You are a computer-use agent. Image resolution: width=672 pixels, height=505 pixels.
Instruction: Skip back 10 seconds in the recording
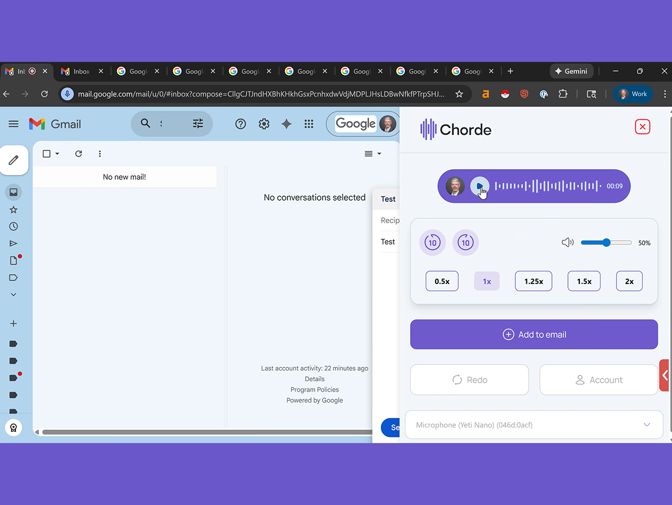click(432, 242)
